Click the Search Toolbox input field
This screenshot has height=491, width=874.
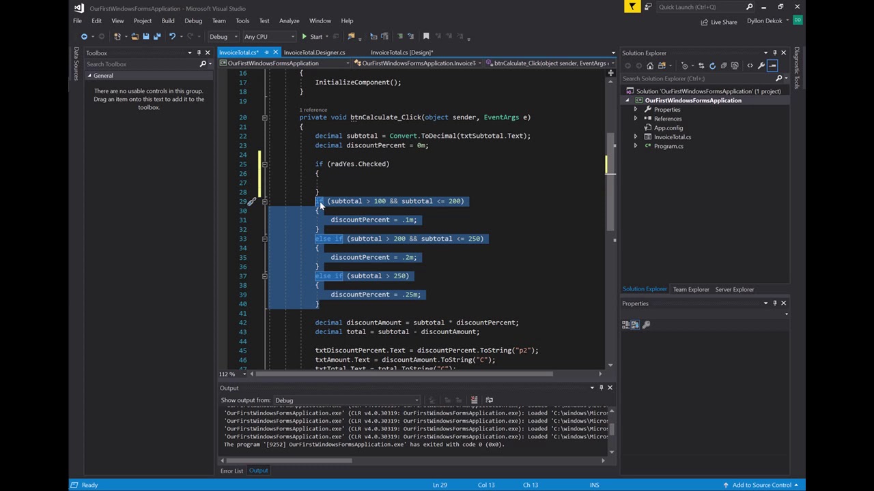coord(141,64)
